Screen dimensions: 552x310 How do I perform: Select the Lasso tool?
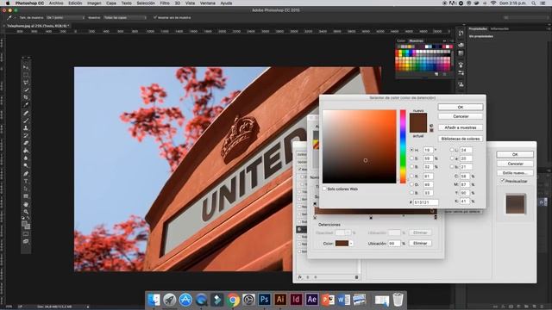coord(26,83)
